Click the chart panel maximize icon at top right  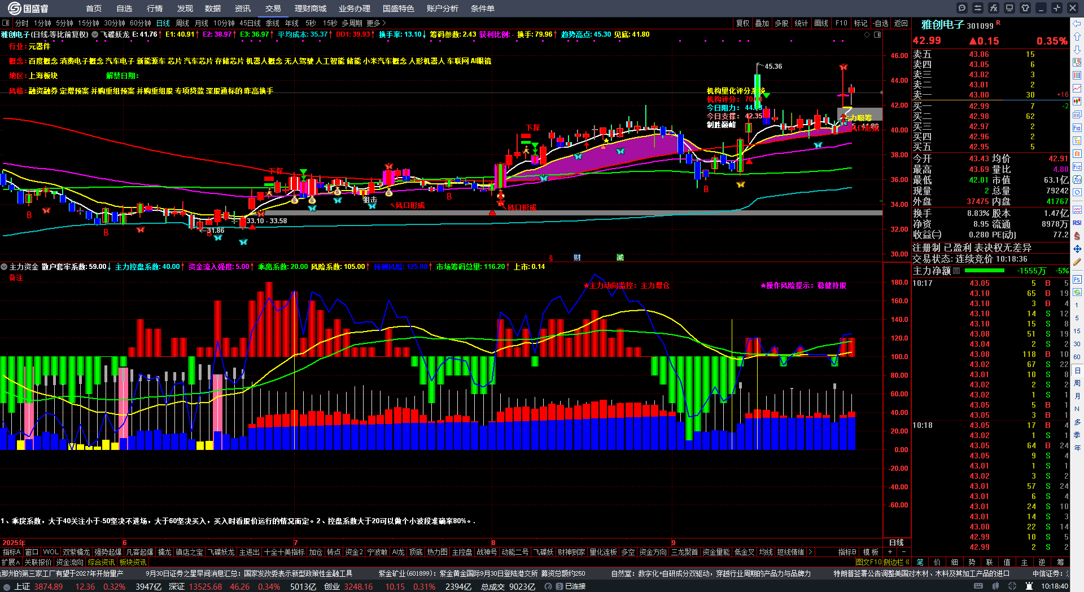tap(877, 34)
